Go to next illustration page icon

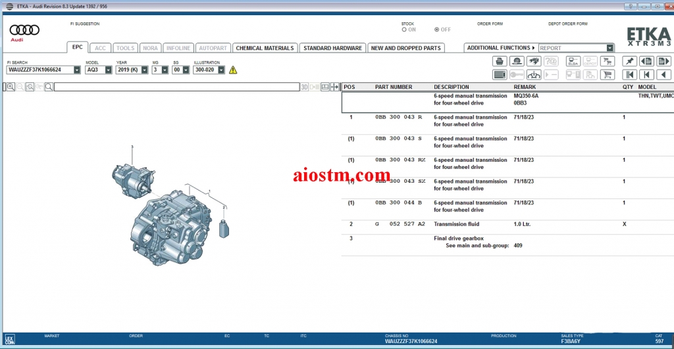tap(663, 61)
